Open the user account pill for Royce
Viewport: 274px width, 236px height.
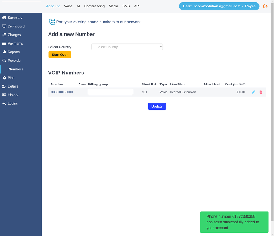pyautogui.click(x=219, y=6)
